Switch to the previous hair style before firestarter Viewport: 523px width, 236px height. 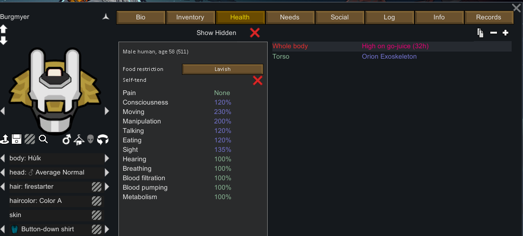(x=4, y=187)
